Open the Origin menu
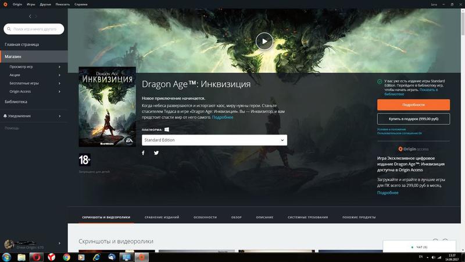This screenshot has width=465, height=262. coord(17,5)
